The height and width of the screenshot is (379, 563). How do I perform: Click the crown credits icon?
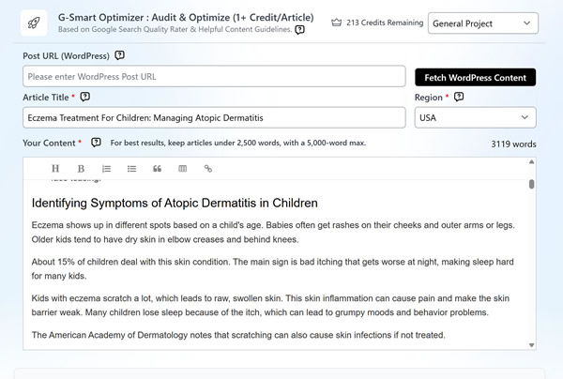click(x=337, y=23)
